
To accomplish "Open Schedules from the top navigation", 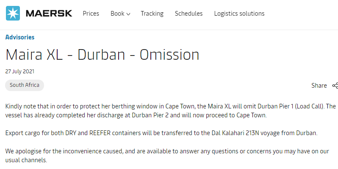I will [188, 14].
